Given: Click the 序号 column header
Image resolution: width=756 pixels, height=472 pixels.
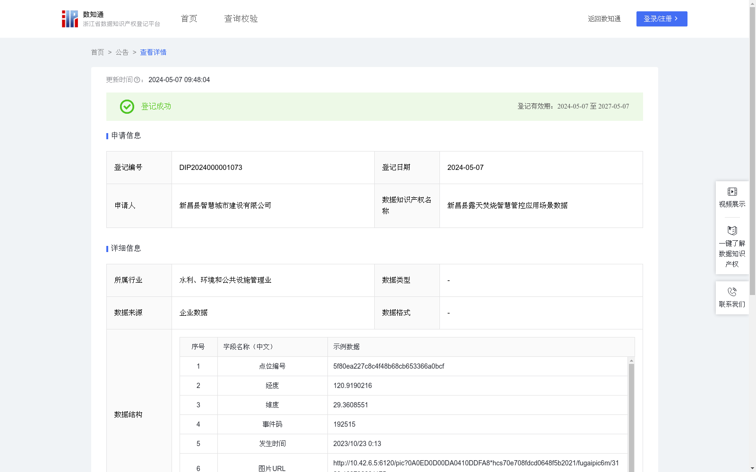Looking at the screenshot, I should [x=198, y=347].
